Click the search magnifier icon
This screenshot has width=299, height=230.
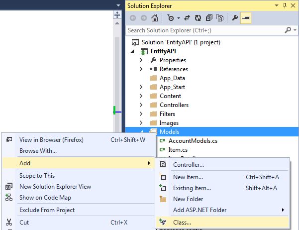pos(288,30)
